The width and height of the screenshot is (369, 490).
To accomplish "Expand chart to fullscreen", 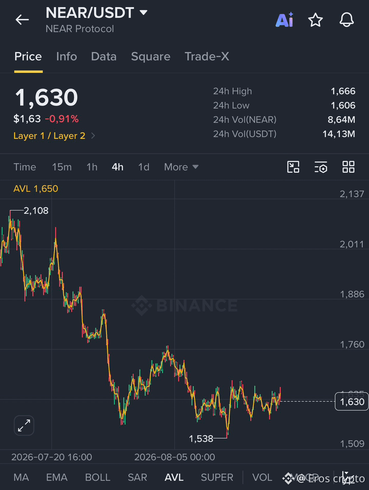I will pos(24,425).
